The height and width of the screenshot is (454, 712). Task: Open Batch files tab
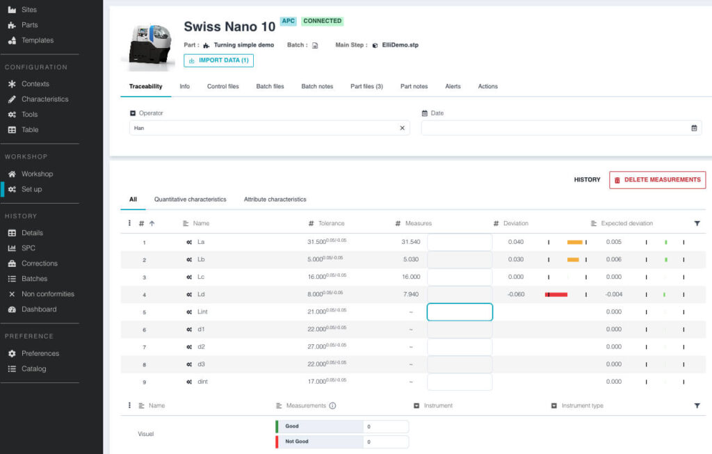point(270,86)
